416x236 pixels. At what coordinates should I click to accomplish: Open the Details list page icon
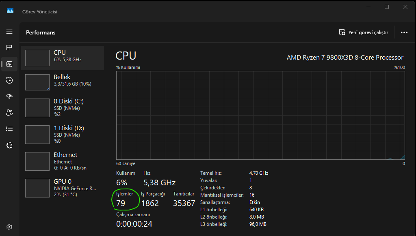(9, 129)
